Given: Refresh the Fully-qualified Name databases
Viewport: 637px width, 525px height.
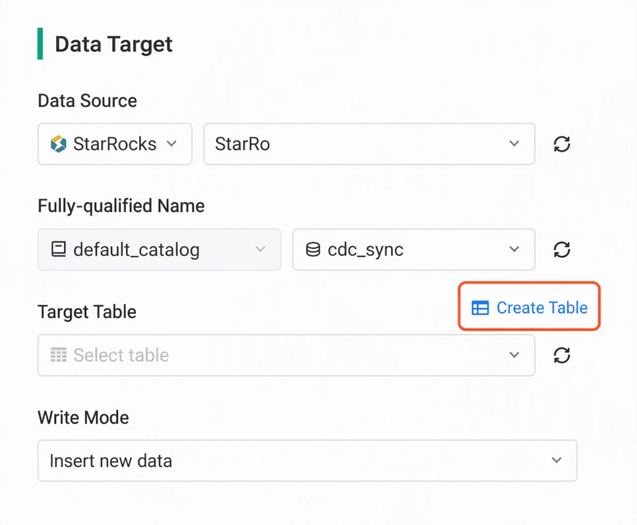Looking at the screenshot, I should pyautogui.click(x=562, y=249).
